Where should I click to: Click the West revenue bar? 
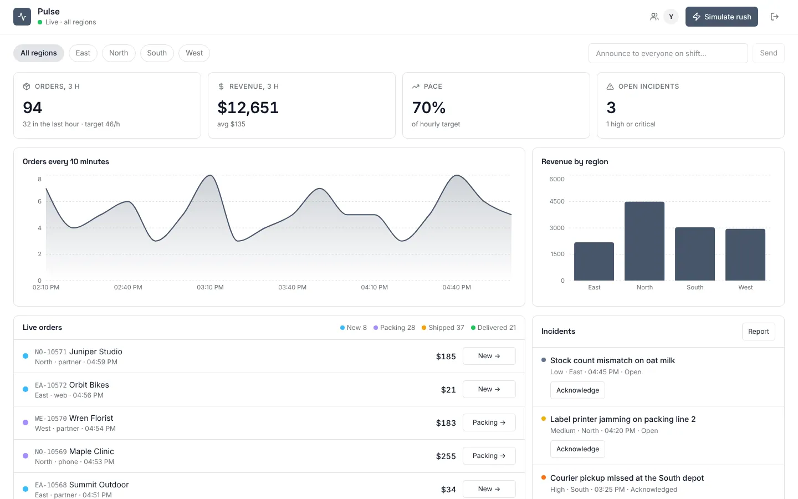coord(745,254)
